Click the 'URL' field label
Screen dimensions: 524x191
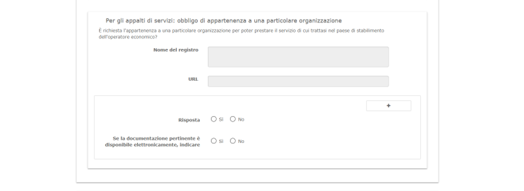tap(193, 79)
